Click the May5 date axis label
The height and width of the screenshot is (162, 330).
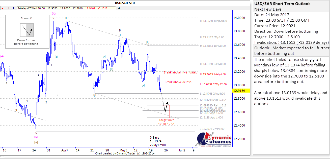pyautogui.click(x=123, y=150)
